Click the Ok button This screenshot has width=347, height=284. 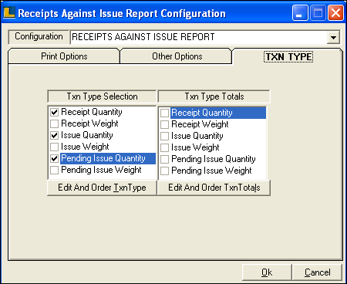coord(267,272)
